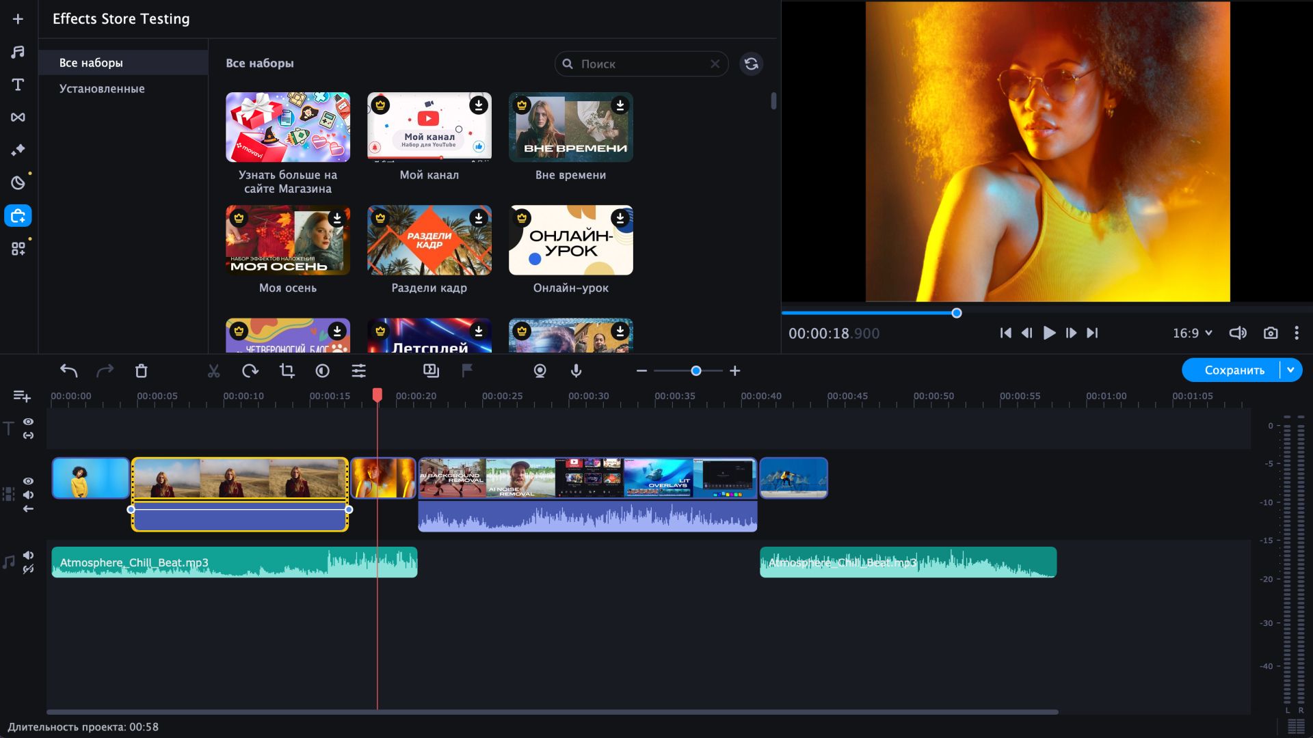Mute the audio track Atmosphere_Chill_Beat
The image size is (1313, 738).
[x=28, y=555]
